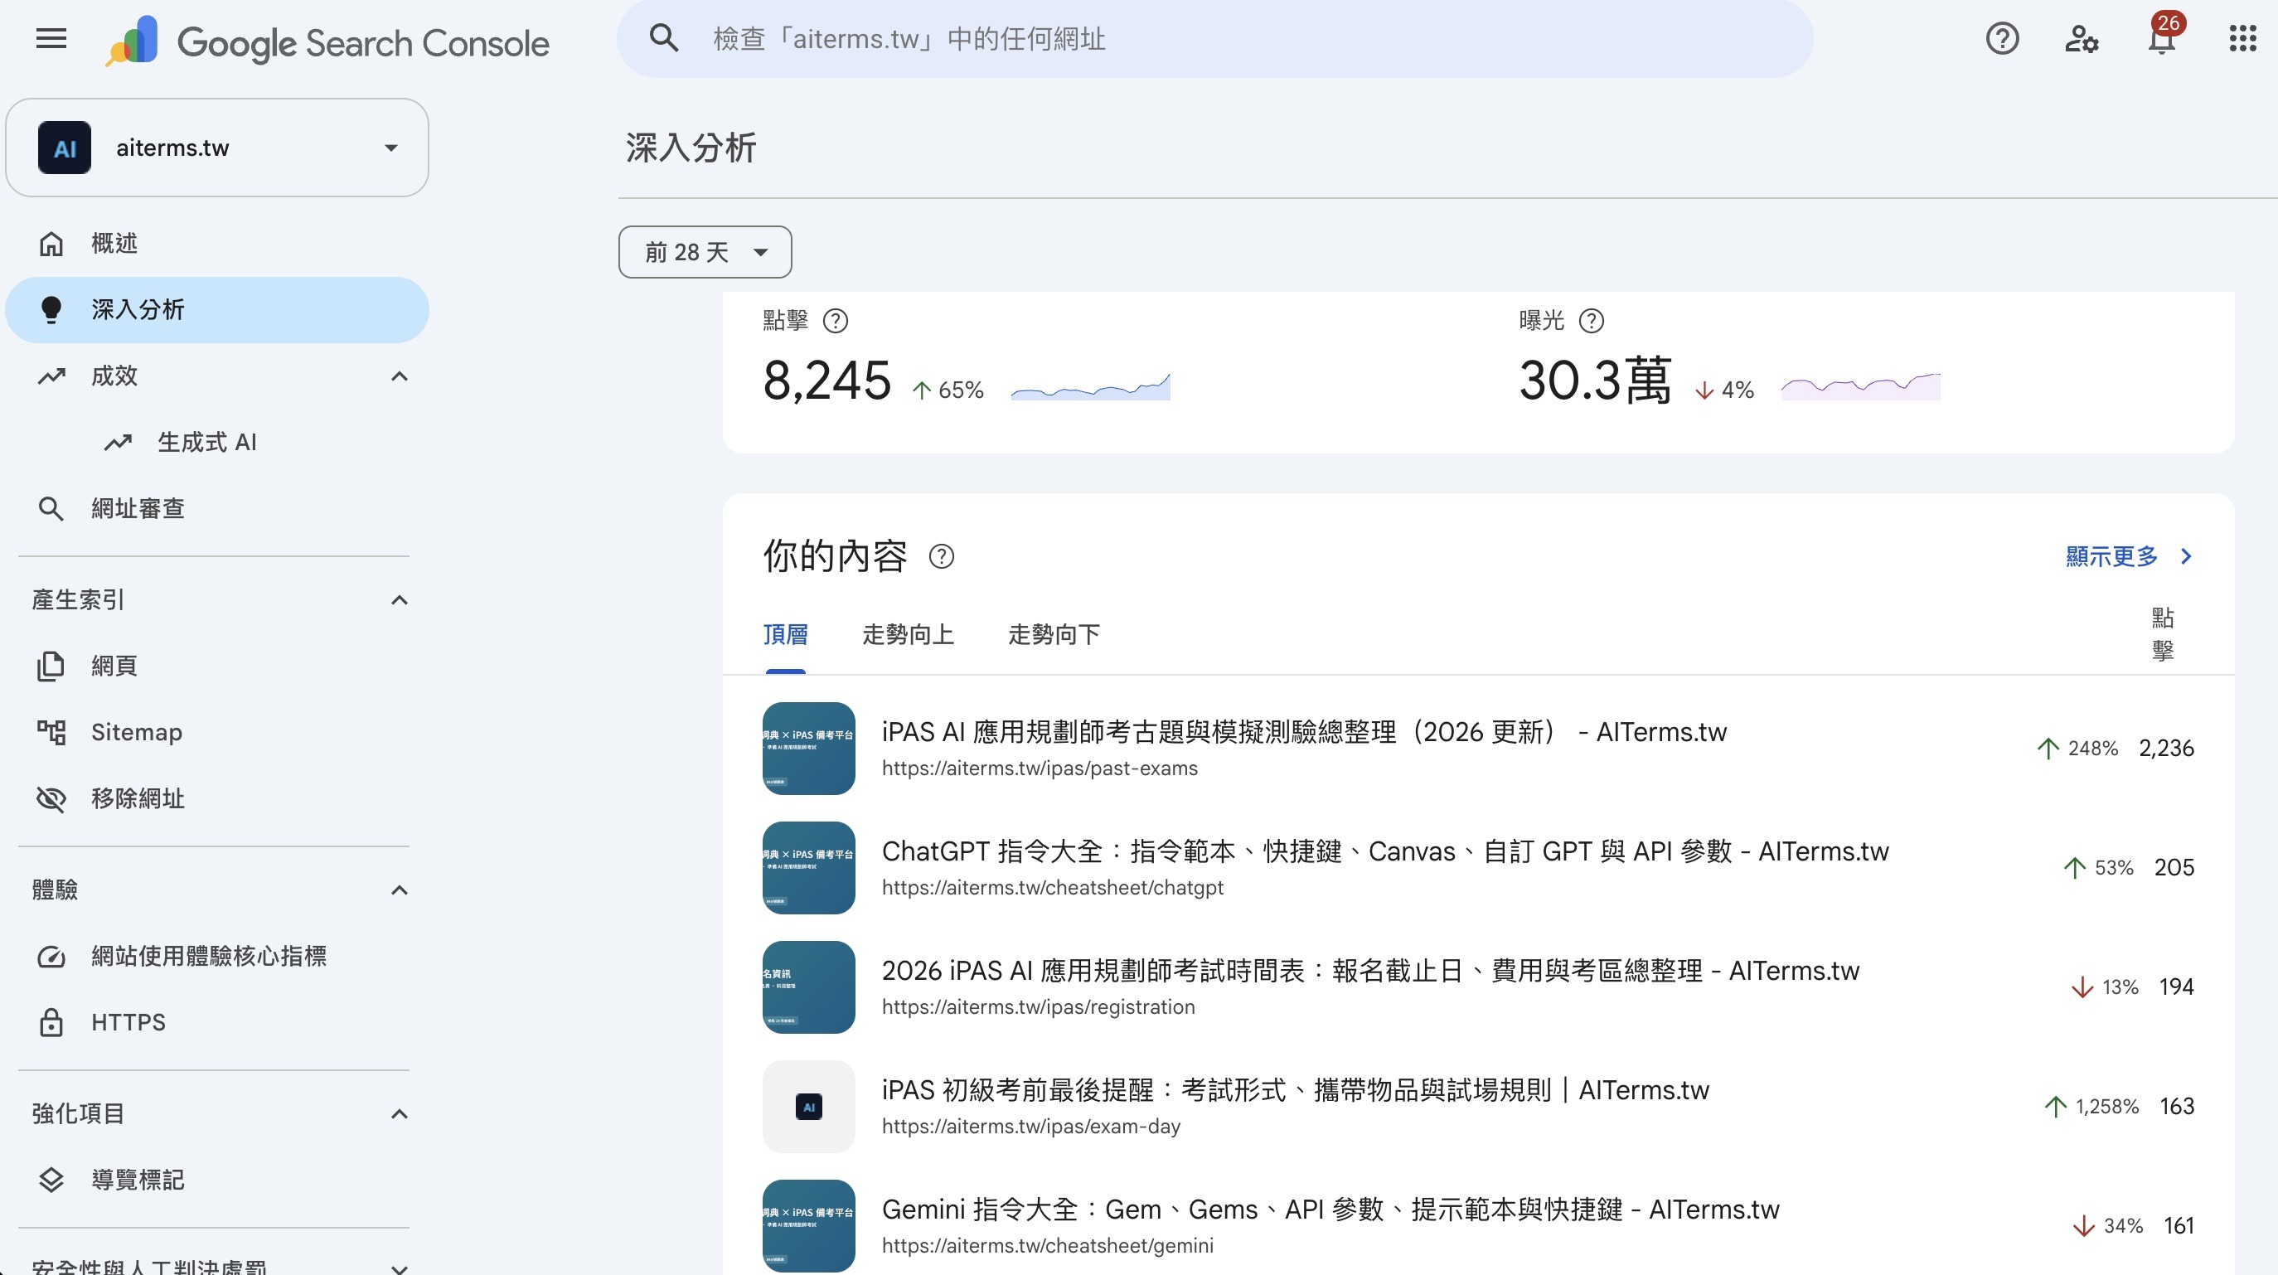Click the 點擊 column header in table
2278x1275 pixels.
tap(2162, 634)
